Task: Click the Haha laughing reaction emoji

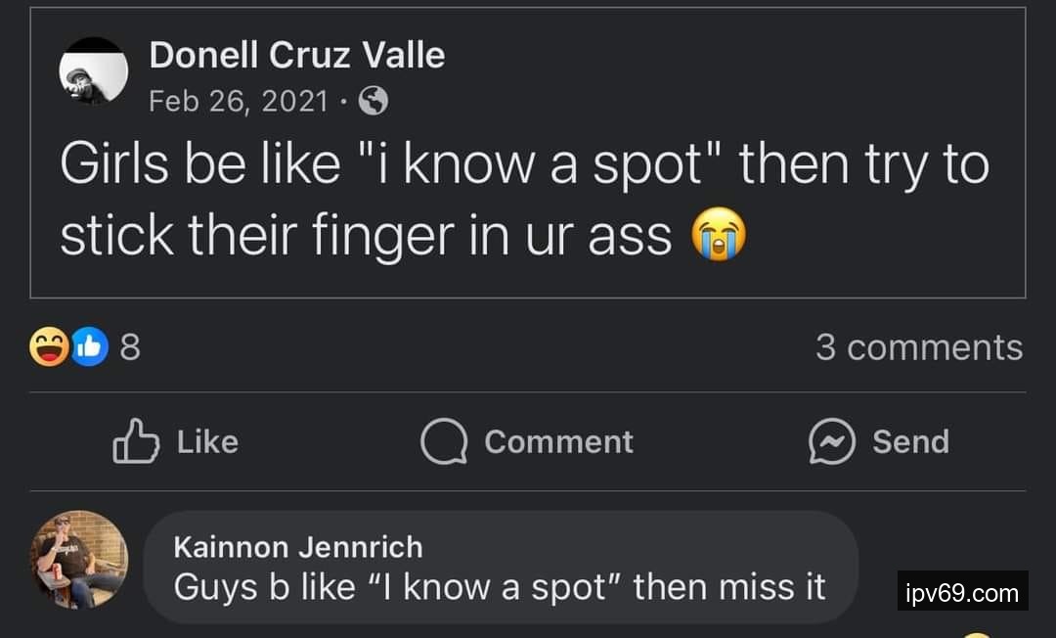Action: [48, 347]
